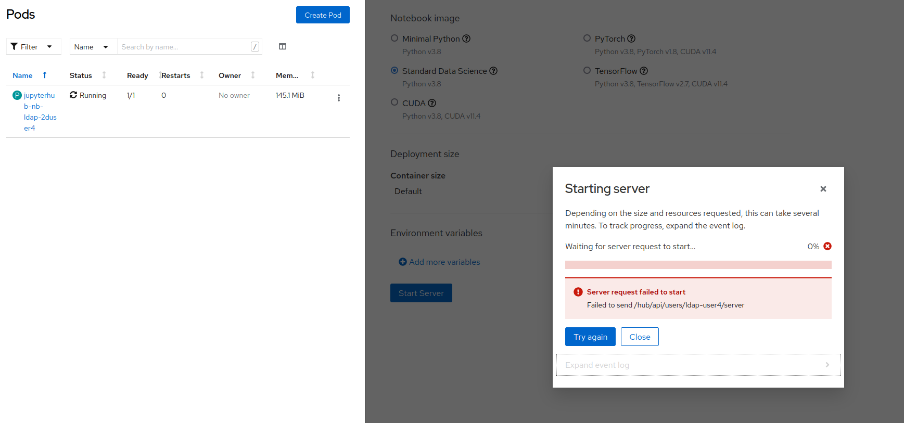Click the Try again button
The width and height of the screenshot is (904, 423).
[x=590, y=337]
